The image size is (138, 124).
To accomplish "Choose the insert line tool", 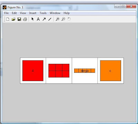I will (50, 19).
